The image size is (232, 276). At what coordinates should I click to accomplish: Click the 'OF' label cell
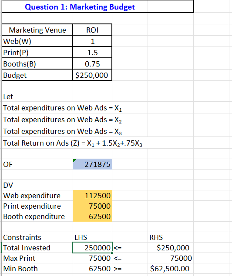pos(37,164)
